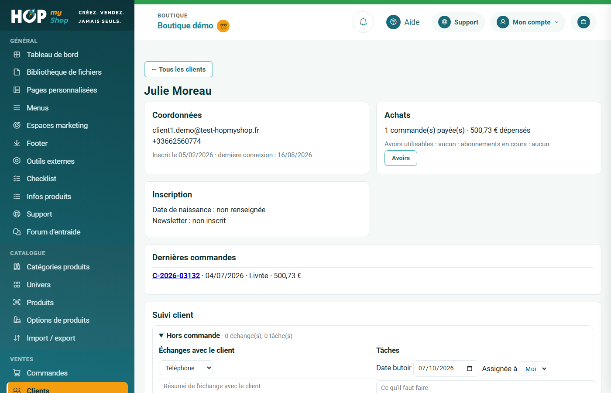Click the Produits barcode icon
Image resolution: width=611 pixels, height=393 pixels.
coord(17,303)
